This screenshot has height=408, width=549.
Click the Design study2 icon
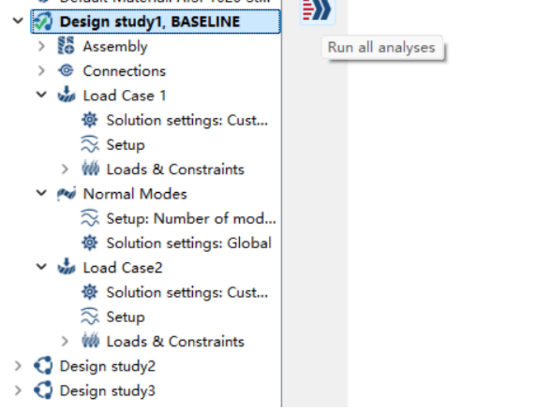[x=43, y=366]
